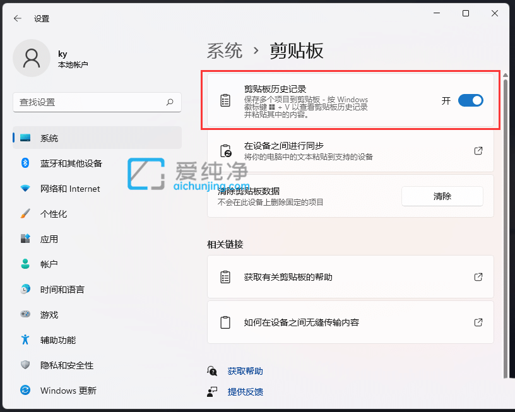
Task: Select the 辅助功能 accessibility icon
Action: click(25, 339)
